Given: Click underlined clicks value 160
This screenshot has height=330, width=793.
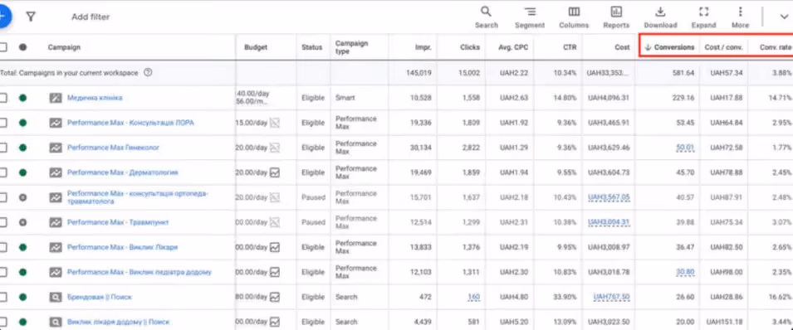Looking at the screenshot, I should tap(474, 297).
